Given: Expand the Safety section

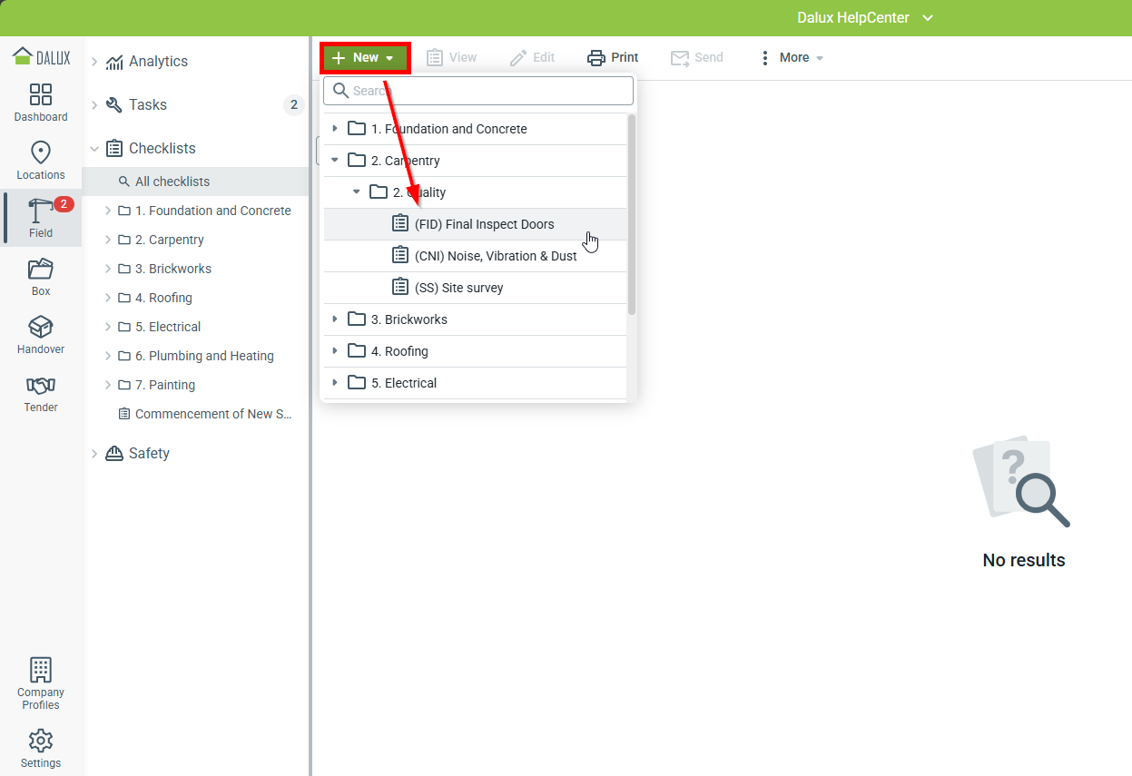Looking at the screenshot, I should tap(94, 454).
